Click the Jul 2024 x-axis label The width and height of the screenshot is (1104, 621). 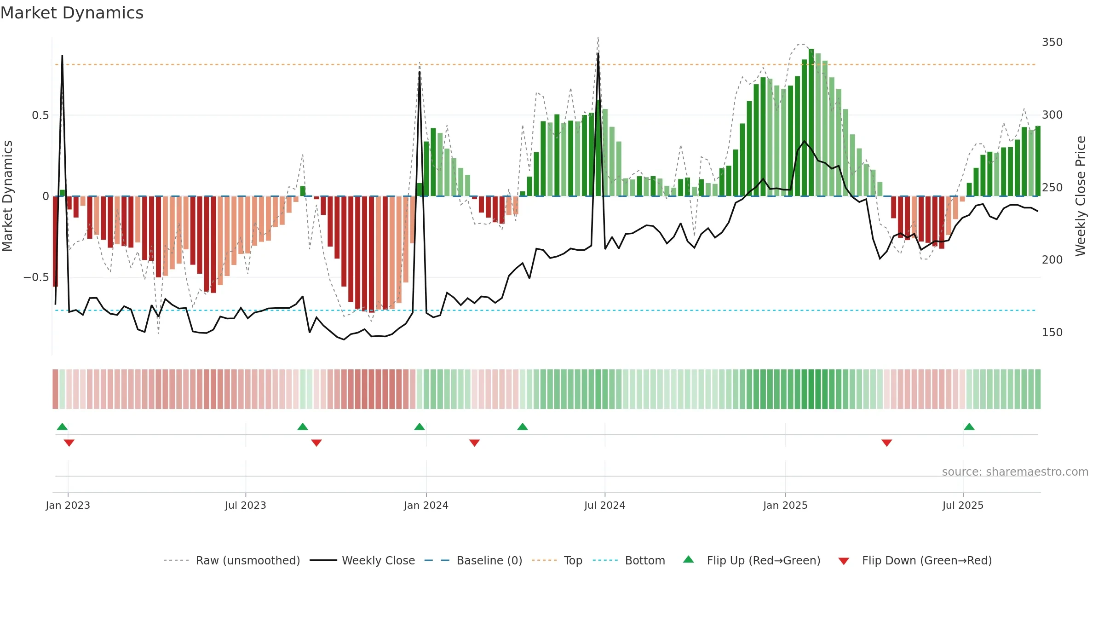click(605, 505)
